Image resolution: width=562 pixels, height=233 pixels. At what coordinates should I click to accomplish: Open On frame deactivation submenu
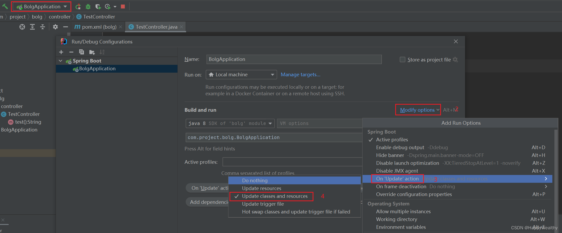(457, 187)
